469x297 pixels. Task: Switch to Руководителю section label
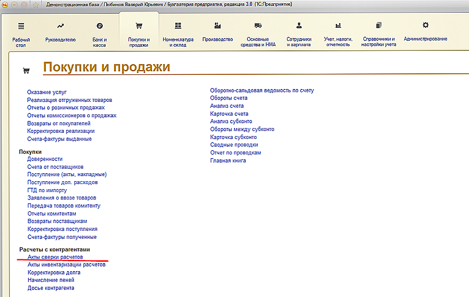pos(60,40)
